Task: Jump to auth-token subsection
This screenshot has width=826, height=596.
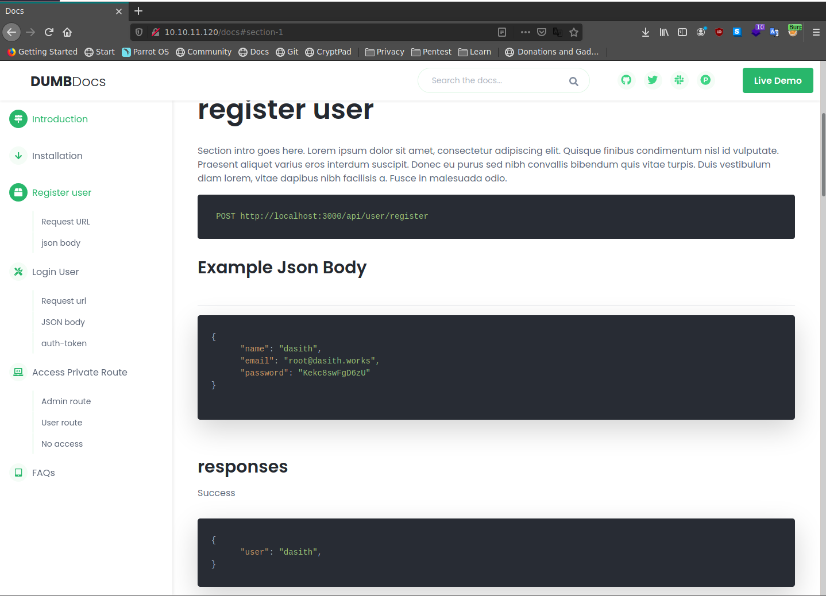Action: (x=64, y=343)
